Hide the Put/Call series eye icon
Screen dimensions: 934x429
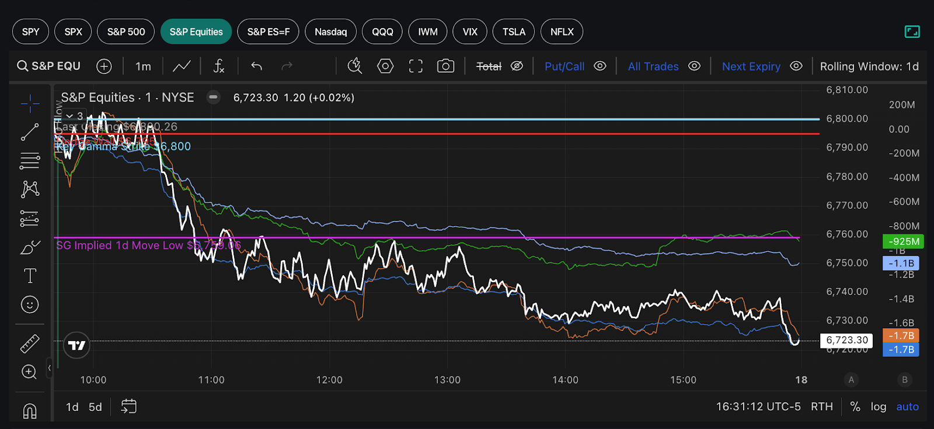click(600, 66)
